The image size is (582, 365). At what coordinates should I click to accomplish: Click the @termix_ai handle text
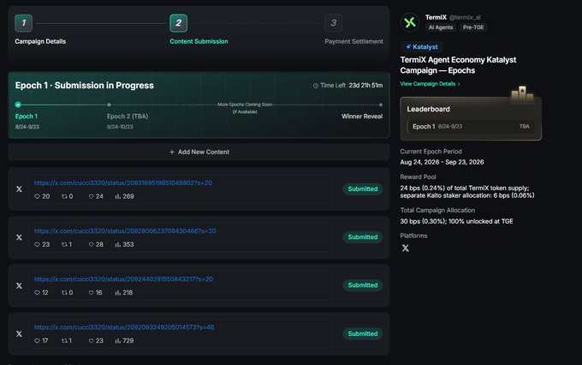(465, 17)
